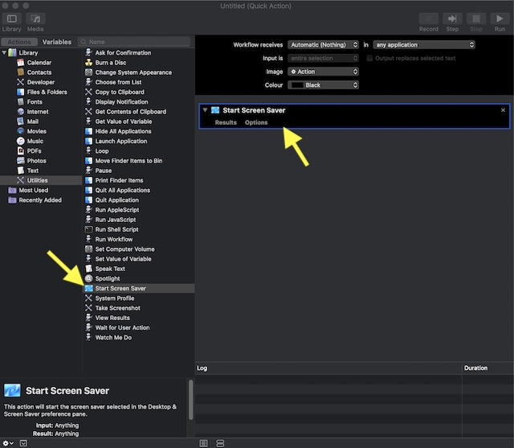This screenshot has width=514, height=448.
Task: Open the Image Action dropdown
Action: point(323,72)
